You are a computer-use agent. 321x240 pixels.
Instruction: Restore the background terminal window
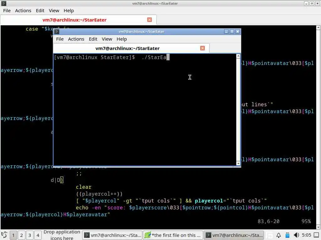tap(312, 3)
